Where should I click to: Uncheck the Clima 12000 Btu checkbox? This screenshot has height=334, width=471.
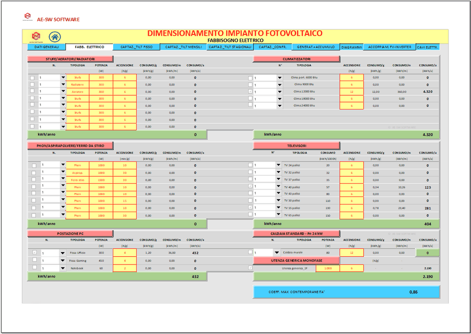250,92
